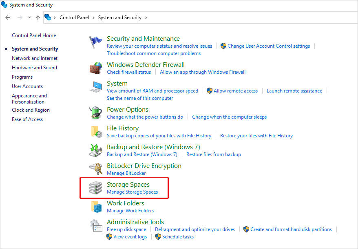Select Network and Internet in the sidebar

coord(35,58)
